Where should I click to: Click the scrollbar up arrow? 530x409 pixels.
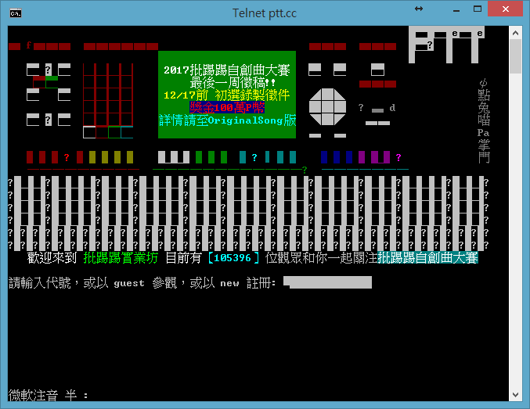515,33
